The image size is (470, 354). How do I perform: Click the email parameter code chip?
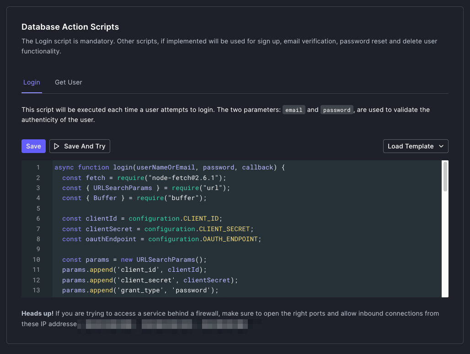294,110
